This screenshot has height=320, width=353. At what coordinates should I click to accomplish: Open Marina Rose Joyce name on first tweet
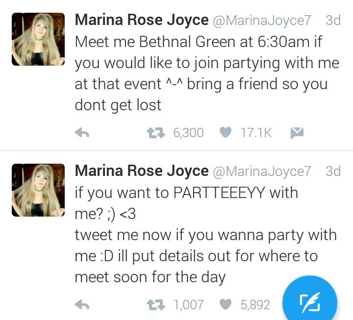point(141,21)
